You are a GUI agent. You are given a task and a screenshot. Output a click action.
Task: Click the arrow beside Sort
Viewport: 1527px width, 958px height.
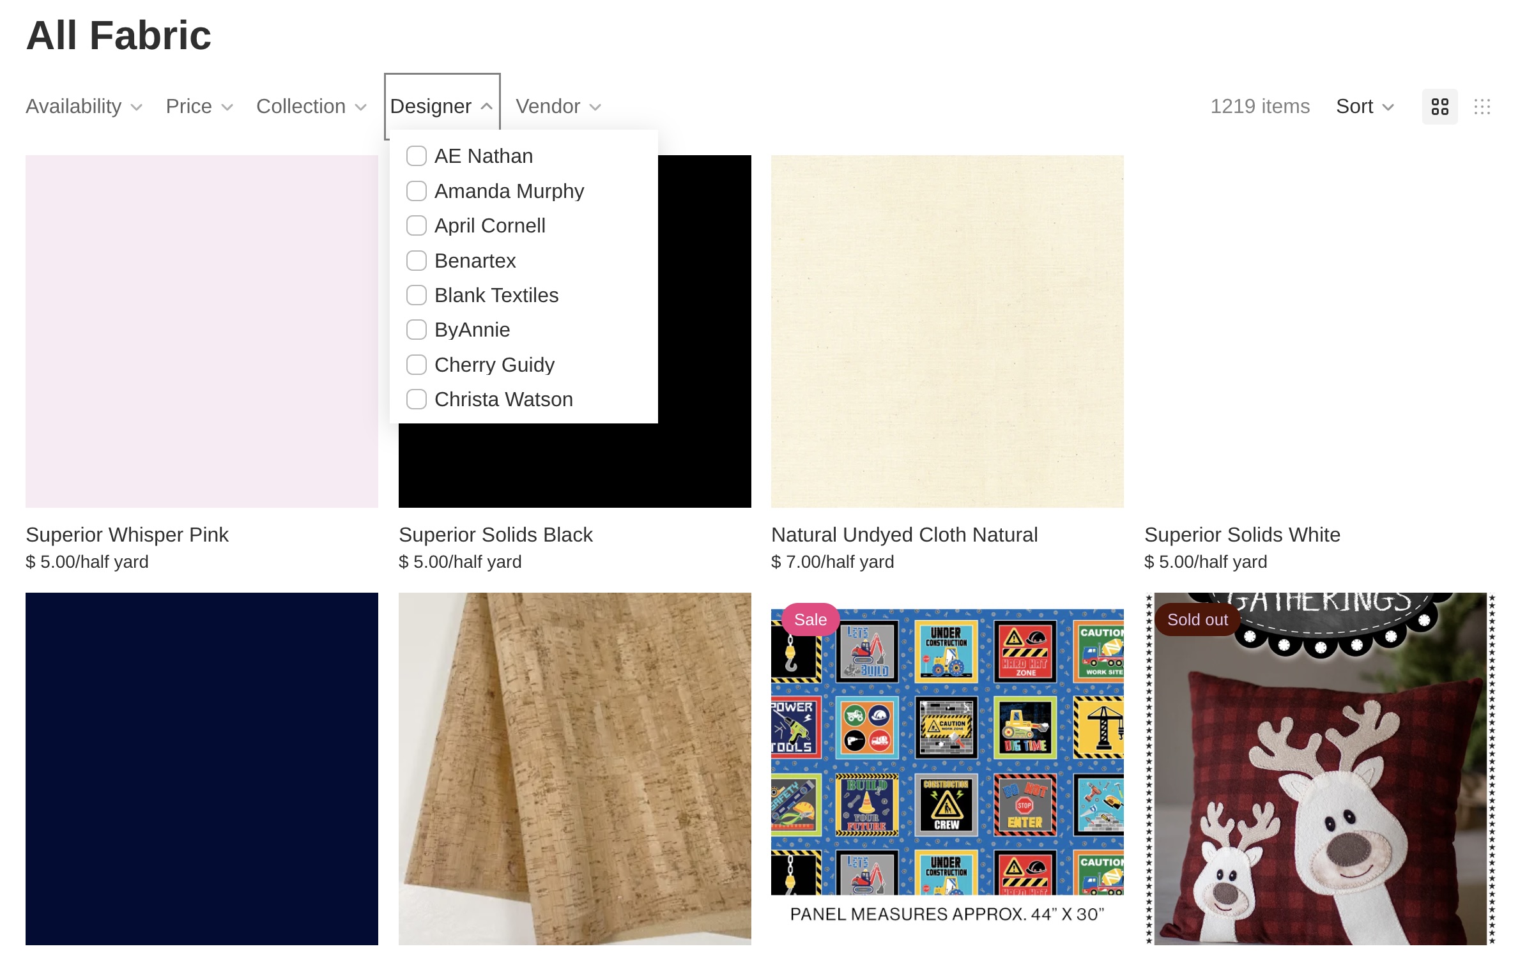[1388, 107]
